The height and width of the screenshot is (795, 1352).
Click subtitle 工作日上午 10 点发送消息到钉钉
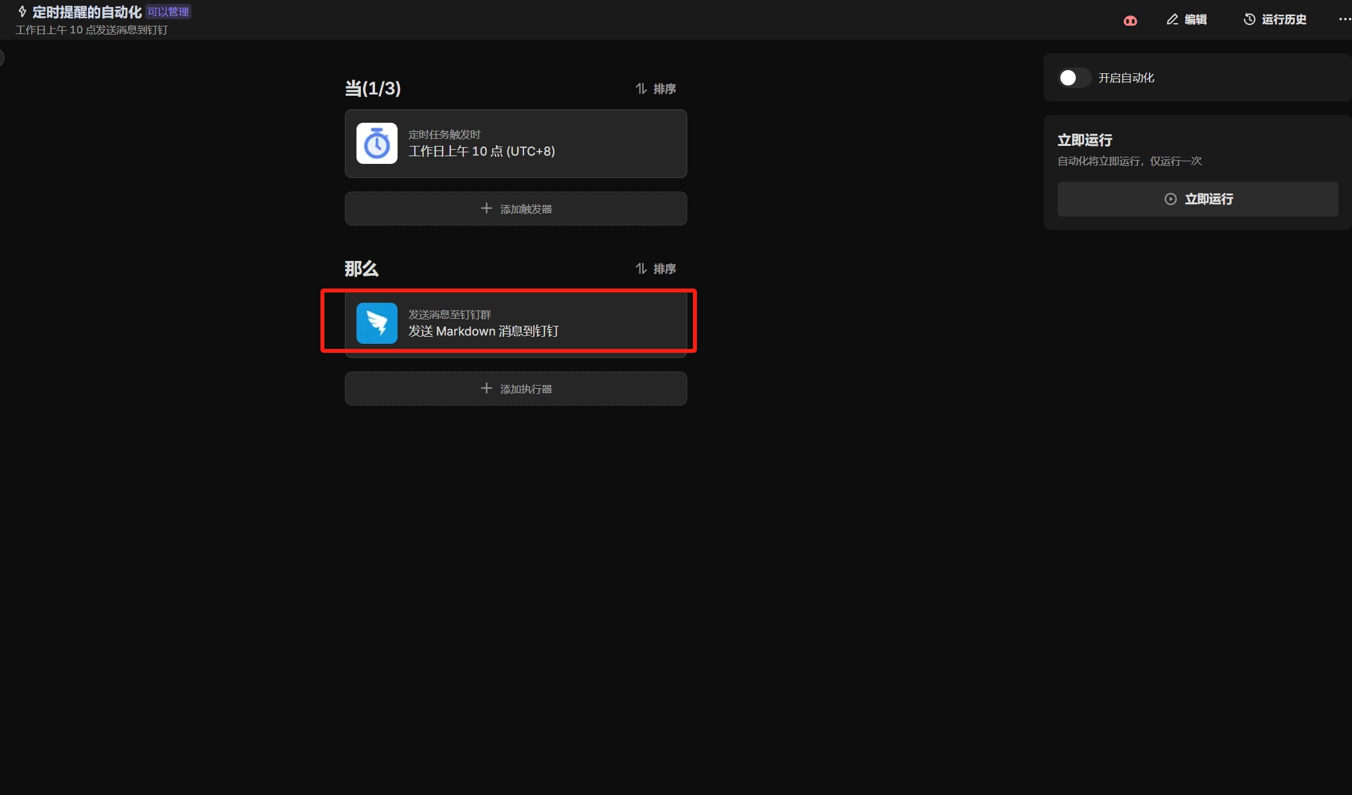(x=92, y=30)
